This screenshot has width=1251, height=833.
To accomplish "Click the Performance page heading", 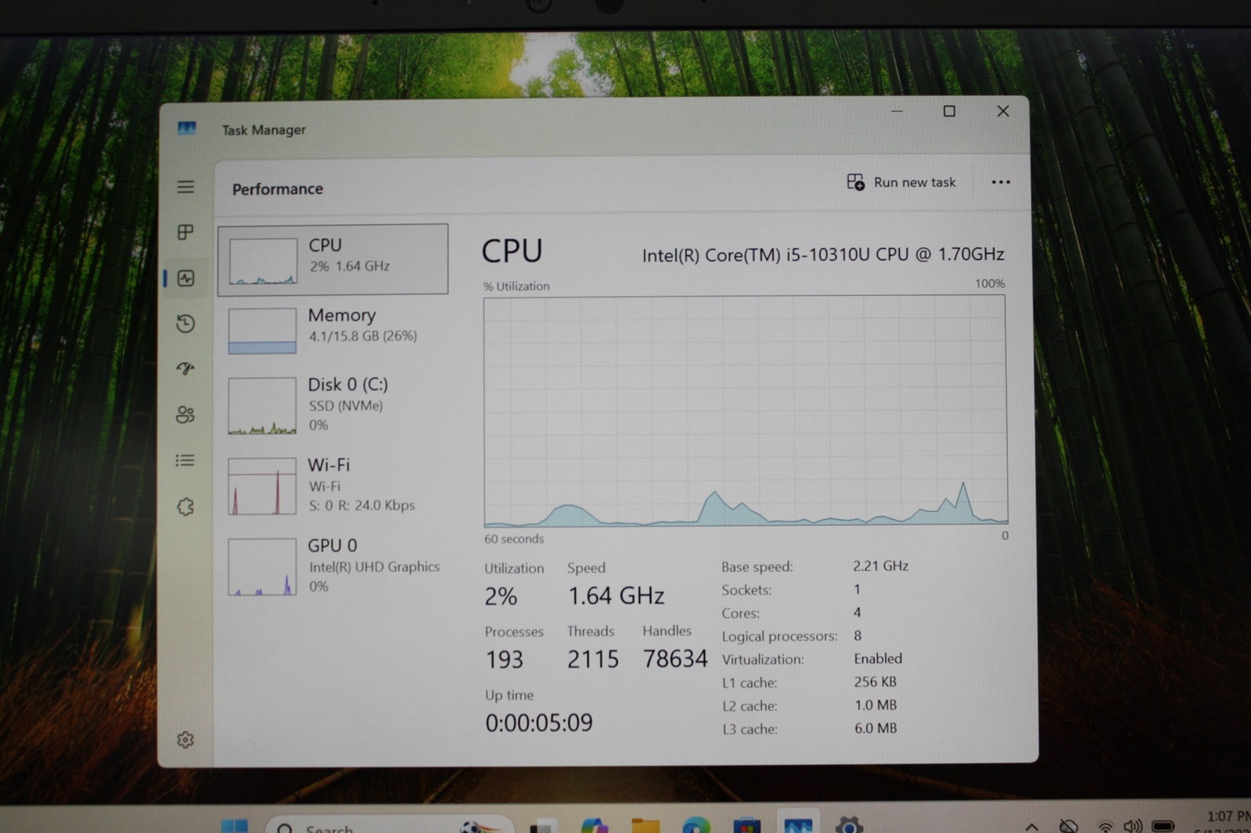I will 278,189.
